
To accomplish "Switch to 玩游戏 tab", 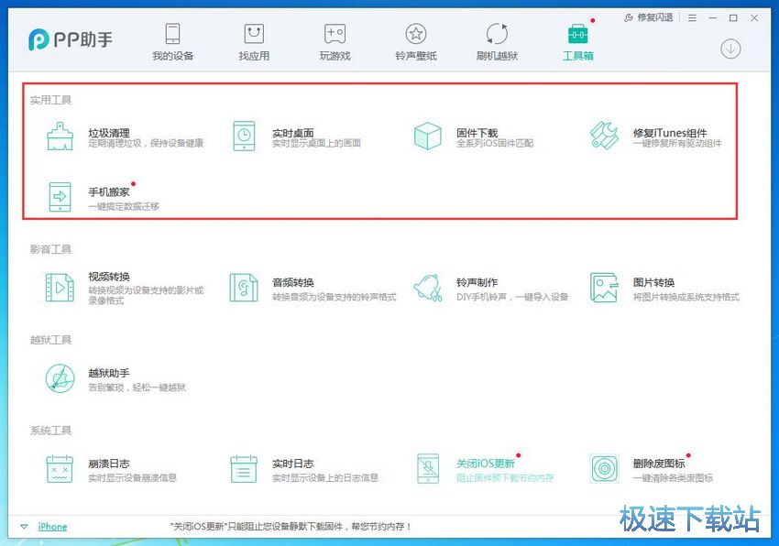I will [335, 42].
